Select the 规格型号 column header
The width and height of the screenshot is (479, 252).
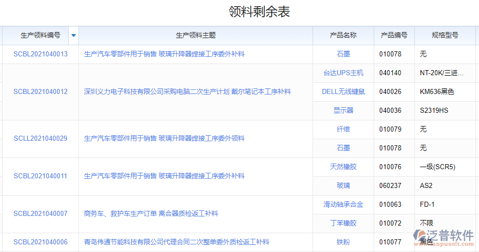click(x=445, y=36)
